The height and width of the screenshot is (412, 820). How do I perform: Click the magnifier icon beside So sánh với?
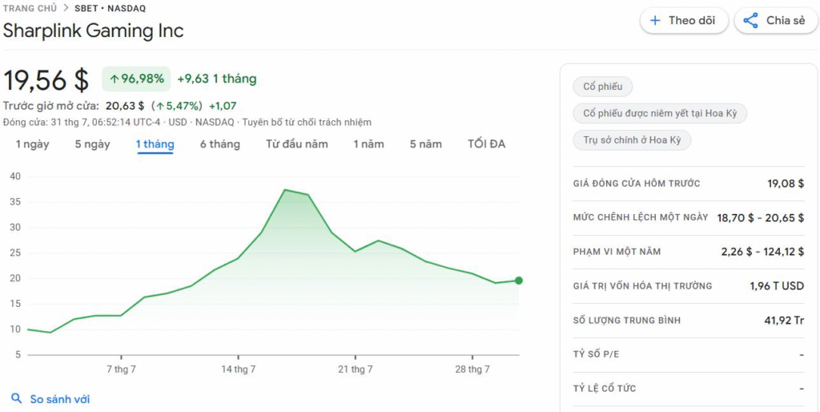(x=17, y=399)
